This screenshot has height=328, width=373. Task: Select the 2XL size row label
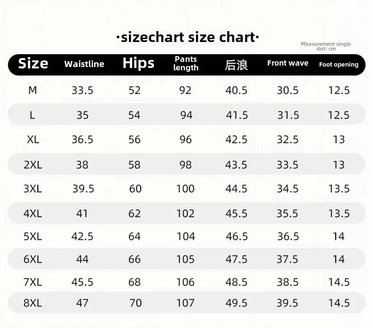[x=33, y=165]
